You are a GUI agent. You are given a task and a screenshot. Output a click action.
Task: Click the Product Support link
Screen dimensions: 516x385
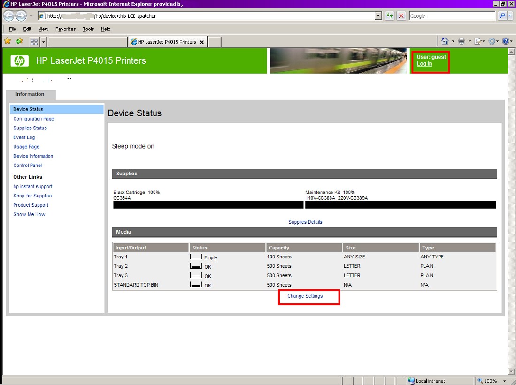pyautogui.click(x=31, y=205)
